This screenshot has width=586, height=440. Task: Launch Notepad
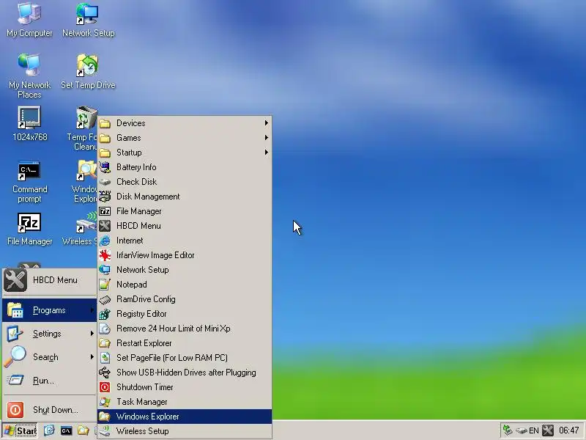coord(185,285)
